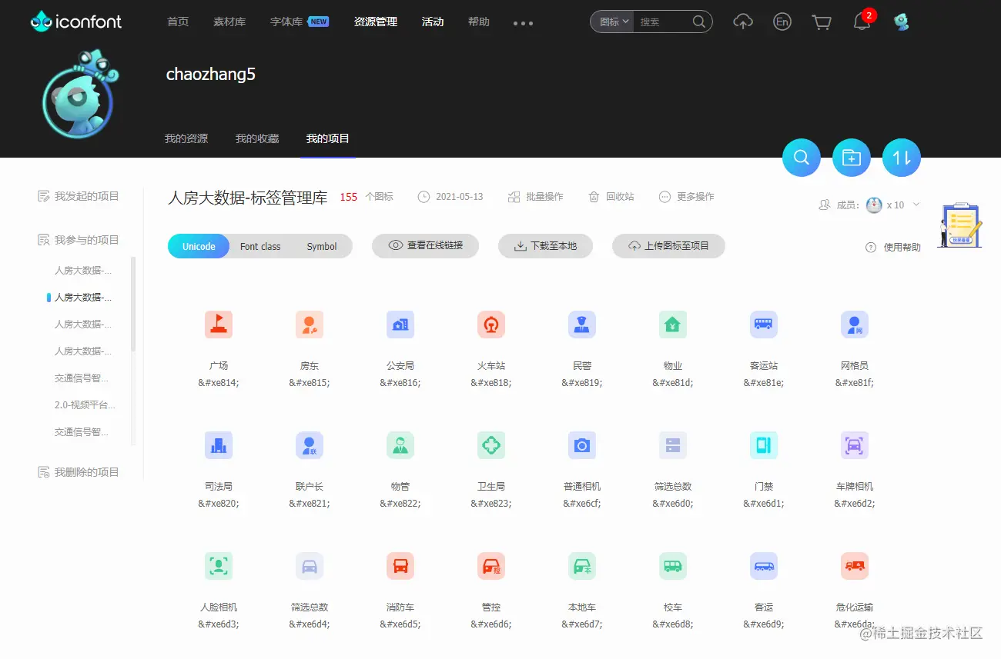Click the new project folder button
Viewport: 1001px width, 659px height.
coord(851,158)
